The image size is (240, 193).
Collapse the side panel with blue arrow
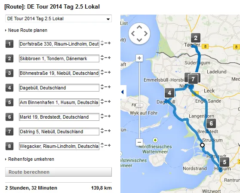pos(123,92)
